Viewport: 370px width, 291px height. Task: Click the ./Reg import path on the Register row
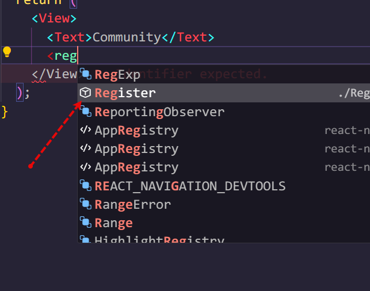(x=354, y=93)
